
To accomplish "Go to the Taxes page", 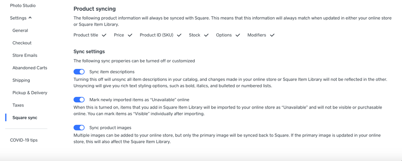I will (x=18, y=105).
